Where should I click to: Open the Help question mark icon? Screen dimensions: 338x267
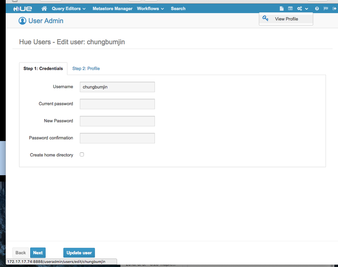tap(317, 8)
